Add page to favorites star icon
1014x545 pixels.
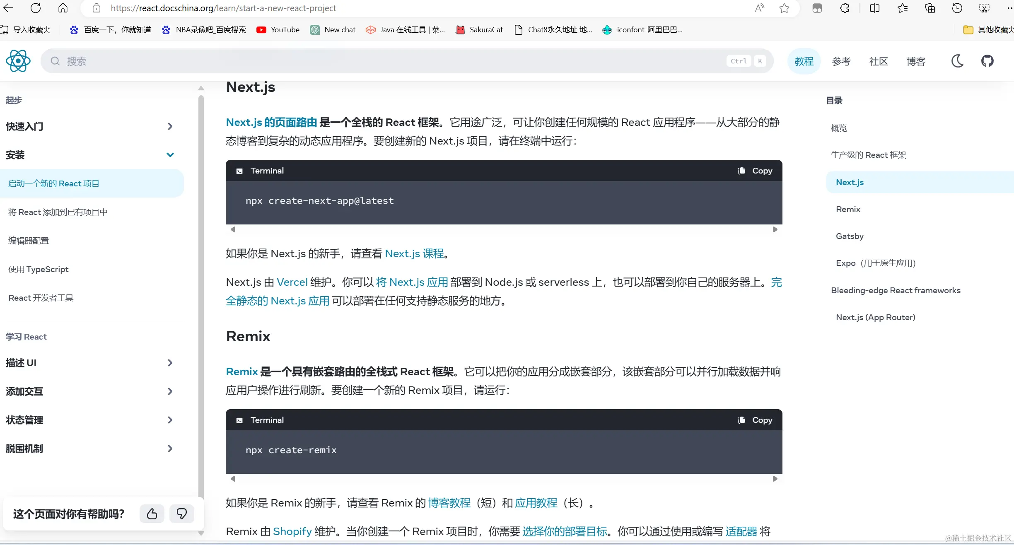point(784,8)
